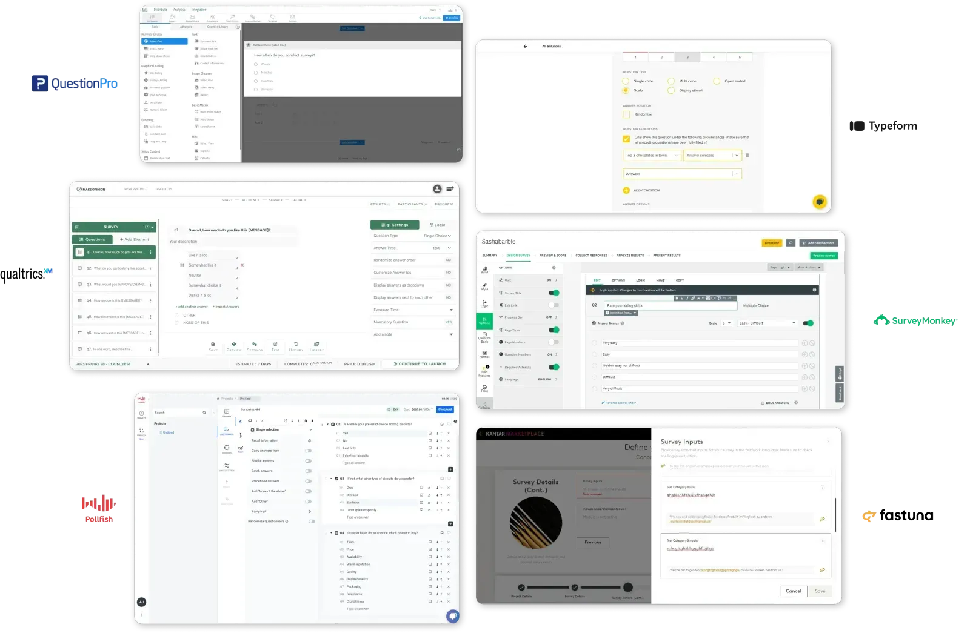Add an answer after 'Very easy' row
This screenshot has width=970, height=633.
tap(804, 343)
